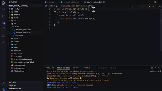Open debug console filter list icon
This screenshot has width=162, height=91.
(x=152, y=68)
